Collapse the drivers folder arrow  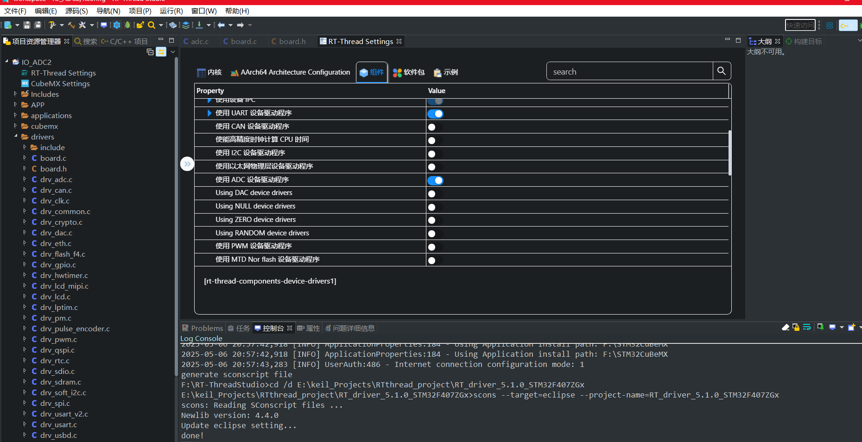pyautogui.click(x=15, y=136)
